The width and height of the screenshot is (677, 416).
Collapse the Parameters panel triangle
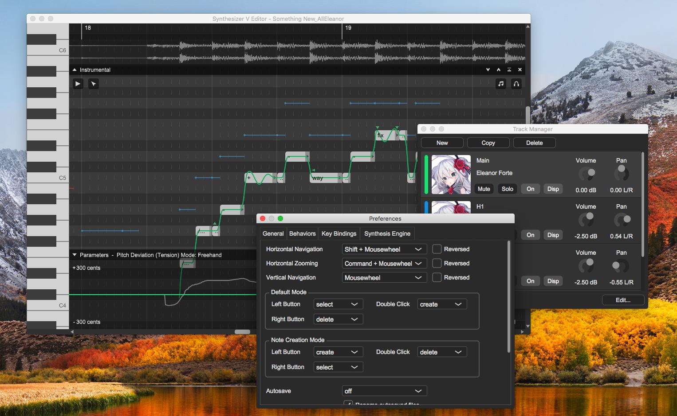point(75,255)
